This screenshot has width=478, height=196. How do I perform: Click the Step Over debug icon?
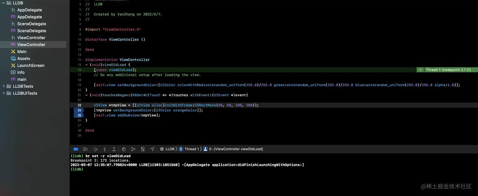point(95,149)
